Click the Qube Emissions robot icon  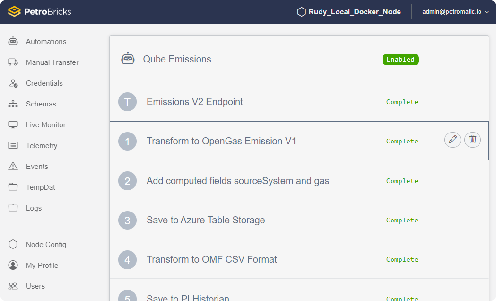(128, 59)
